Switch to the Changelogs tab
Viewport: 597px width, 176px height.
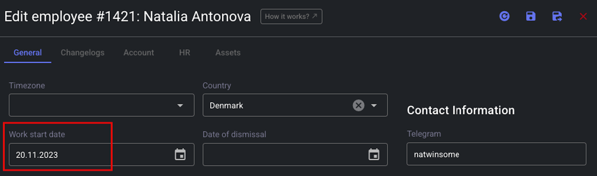[83, 53]
